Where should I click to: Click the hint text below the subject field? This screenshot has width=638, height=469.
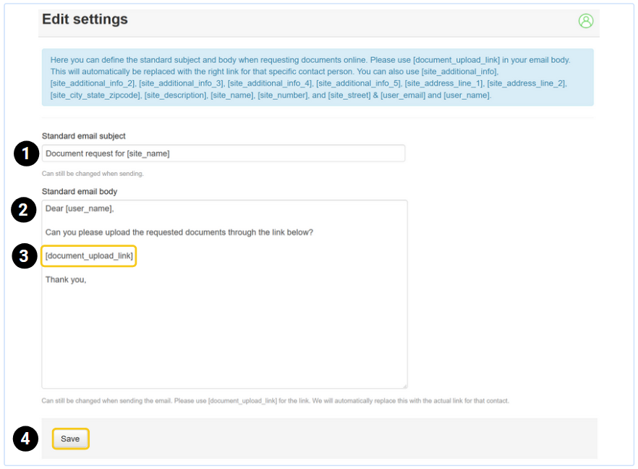point(93,174)
